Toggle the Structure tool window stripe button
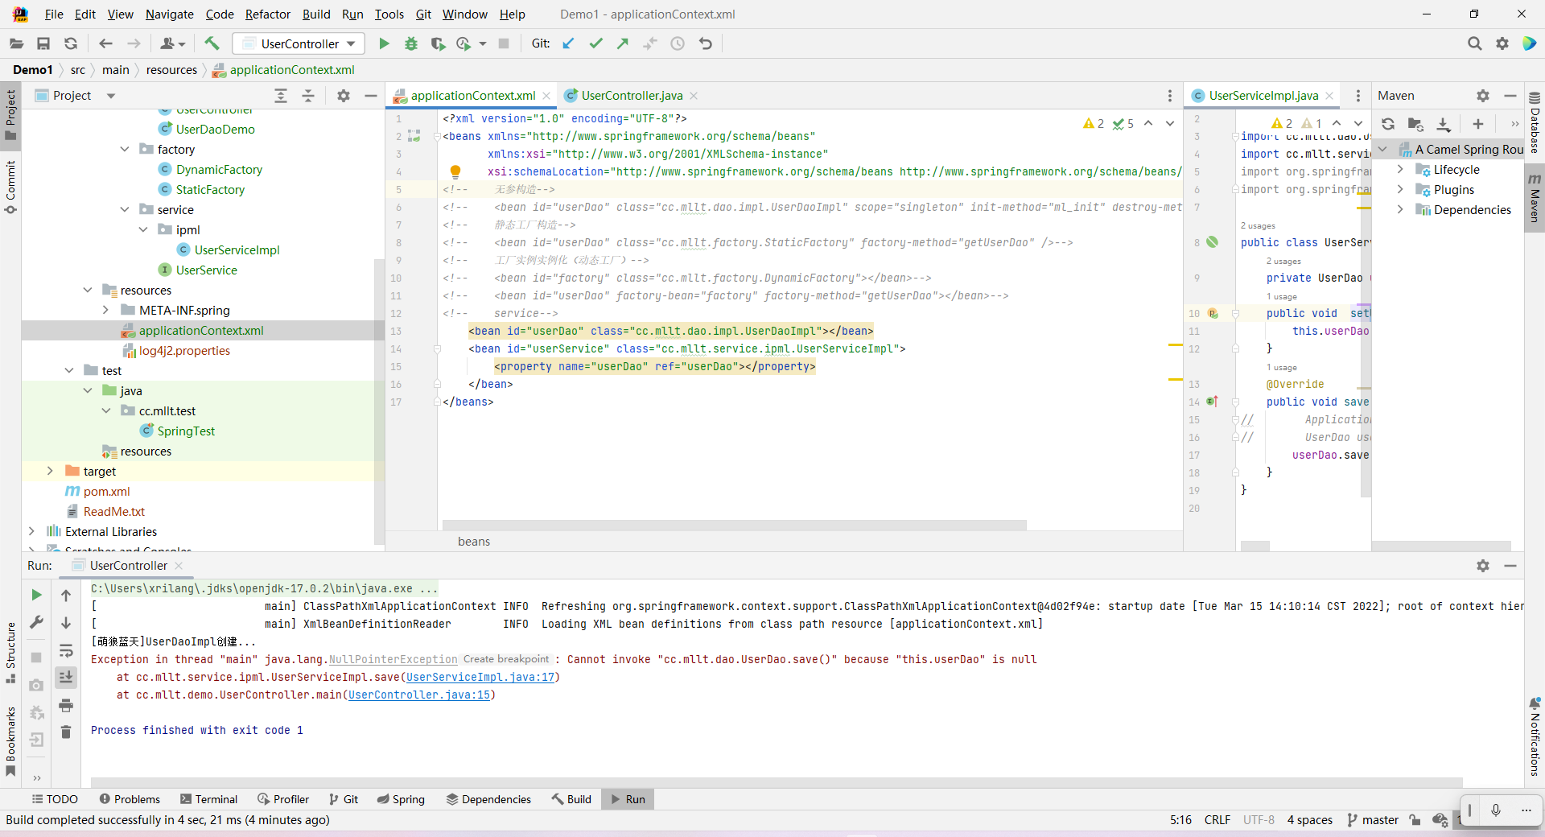This screenshot has height=837, width=1545. 10,653
